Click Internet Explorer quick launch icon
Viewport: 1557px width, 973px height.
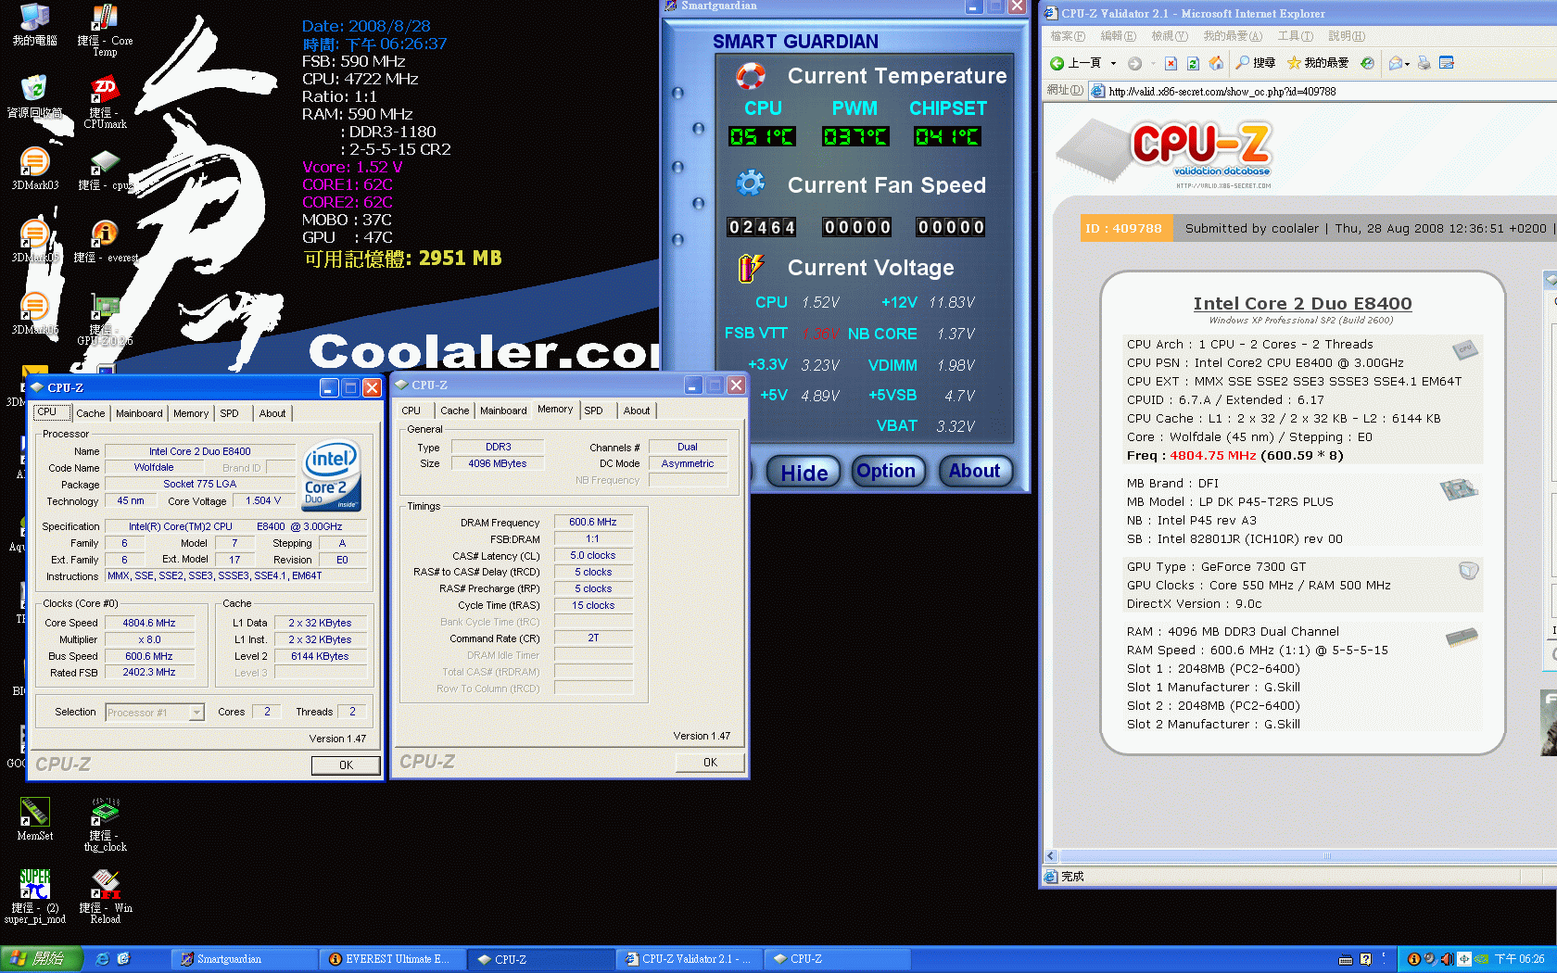click(102, 959)
